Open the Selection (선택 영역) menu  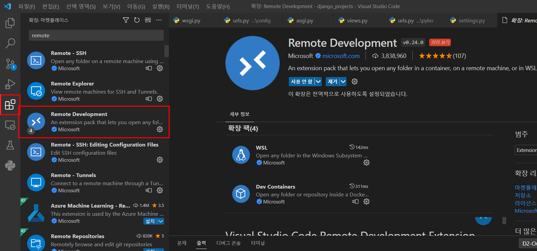point(81,6)
